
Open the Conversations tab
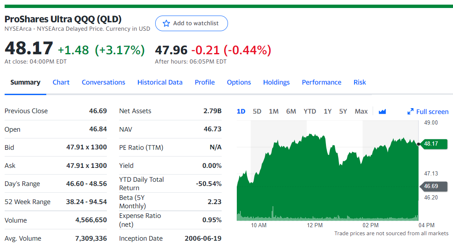pos(103,82)
